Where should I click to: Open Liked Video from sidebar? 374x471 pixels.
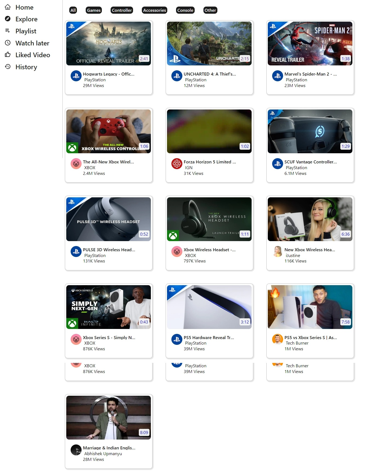coord(33,55)
